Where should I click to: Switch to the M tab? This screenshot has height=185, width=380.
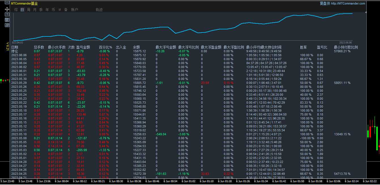60,10
